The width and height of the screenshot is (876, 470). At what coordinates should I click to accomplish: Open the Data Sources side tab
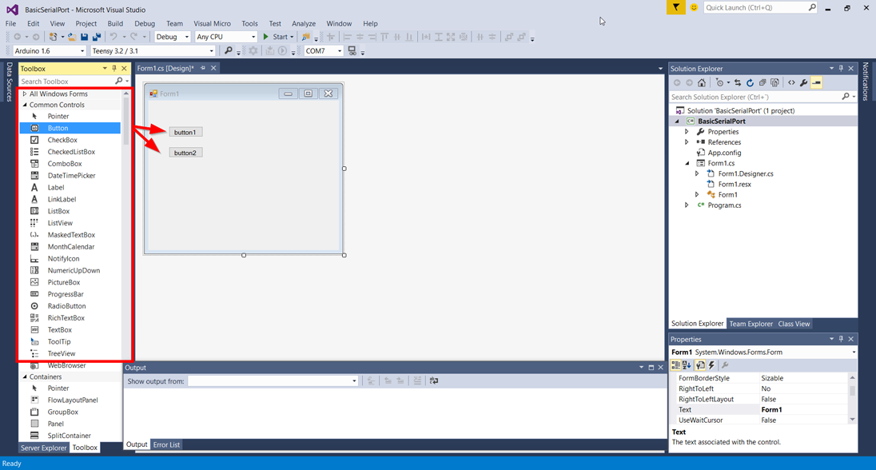(x=9, y=82)
